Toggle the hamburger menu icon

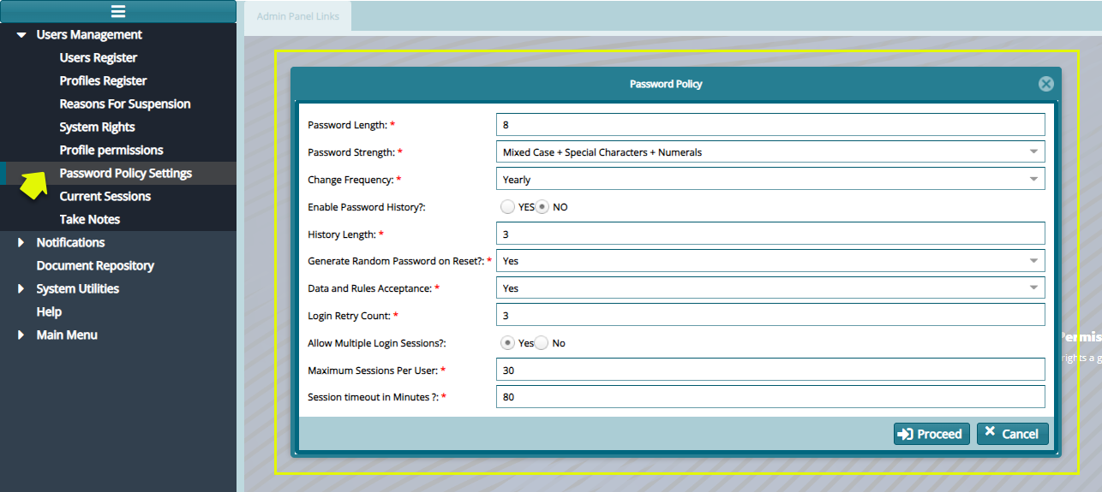(x=118, y=11)
